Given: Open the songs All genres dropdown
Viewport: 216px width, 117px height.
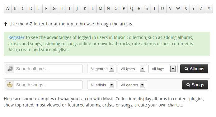Looking at the screenshot, I should [x=132, y=85].
